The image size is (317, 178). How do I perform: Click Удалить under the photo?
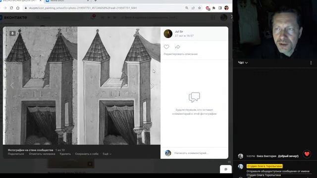(x=65, y=154)
